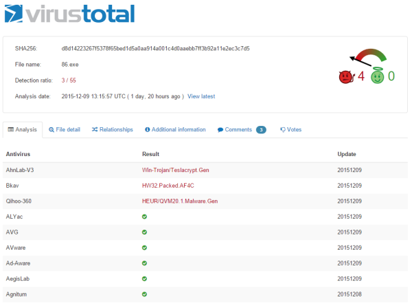Image resolution: width=412 pixels, height=304 pixels.
Task: Click the detection ratio 3 / 55
Action: pyautogui.click(x=69, y=80)
